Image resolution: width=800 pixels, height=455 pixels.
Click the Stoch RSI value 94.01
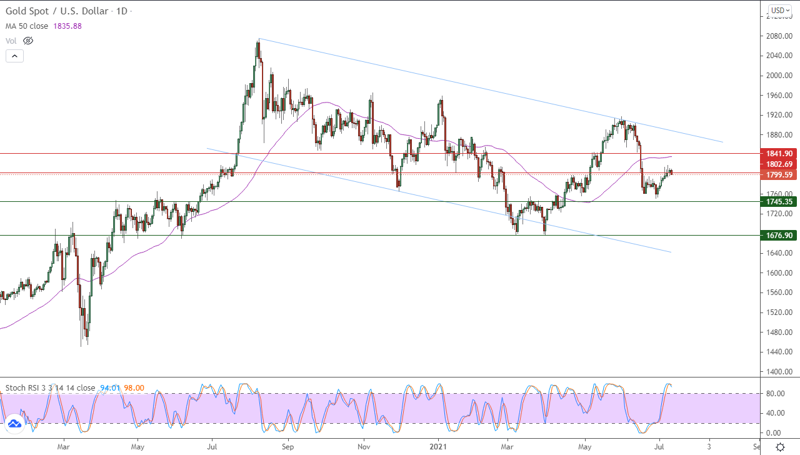109,388
